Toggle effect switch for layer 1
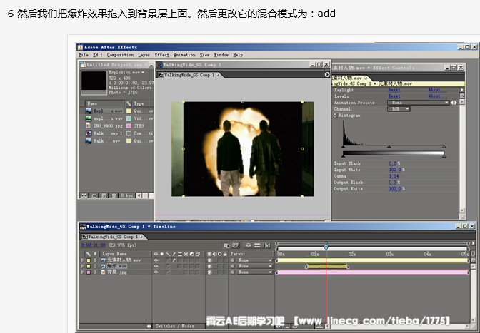 [174, 260]
